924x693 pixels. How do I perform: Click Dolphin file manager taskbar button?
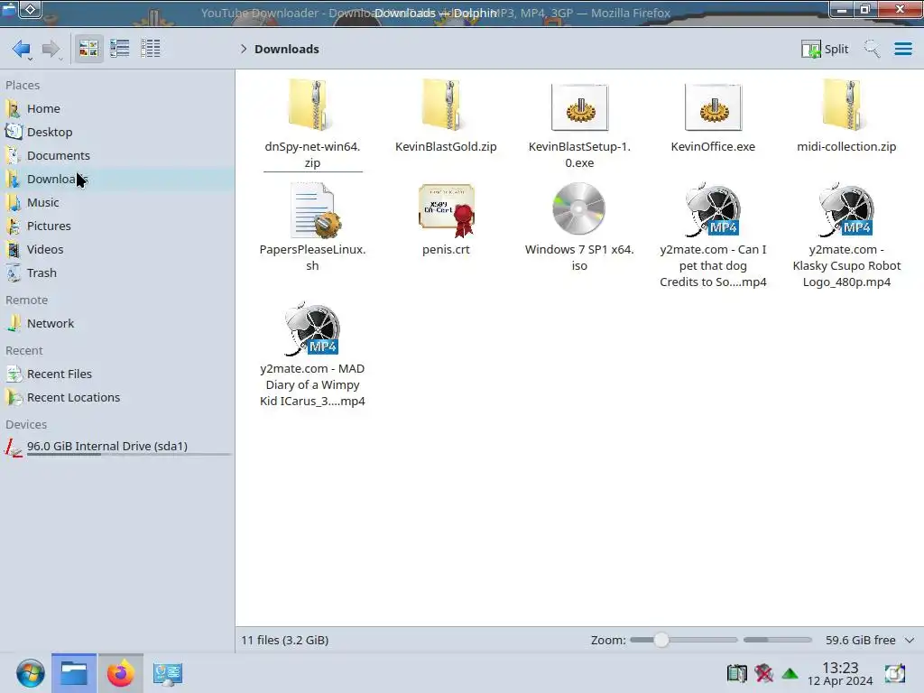click(x=74, y=673)
